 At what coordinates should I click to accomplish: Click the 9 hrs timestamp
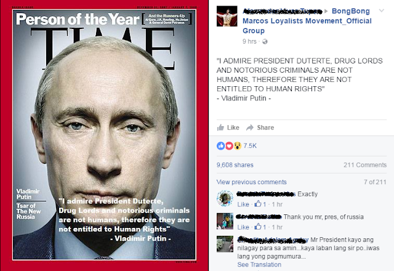(249, 41)
